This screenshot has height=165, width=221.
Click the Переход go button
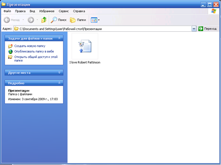tap(208, 29)
